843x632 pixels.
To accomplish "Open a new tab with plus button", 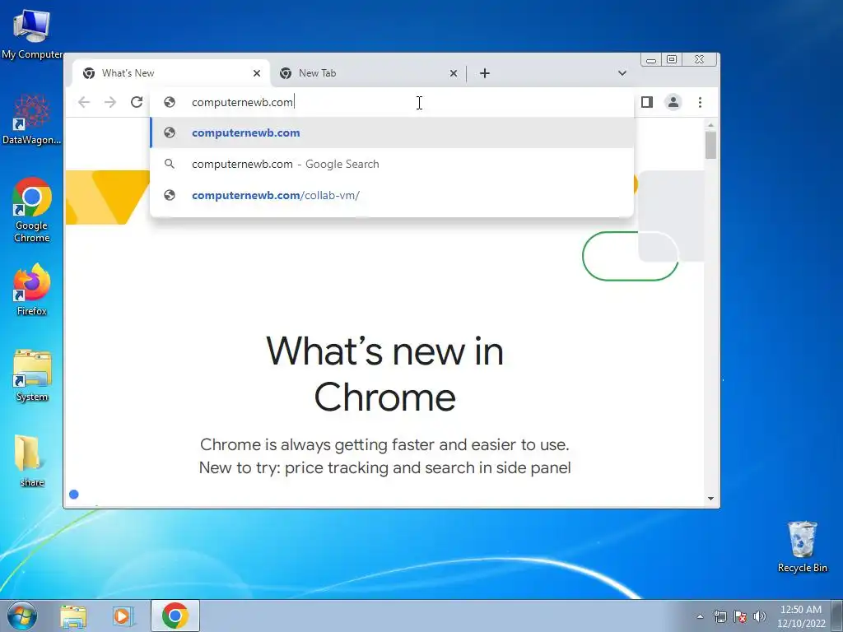I will 484,73.
